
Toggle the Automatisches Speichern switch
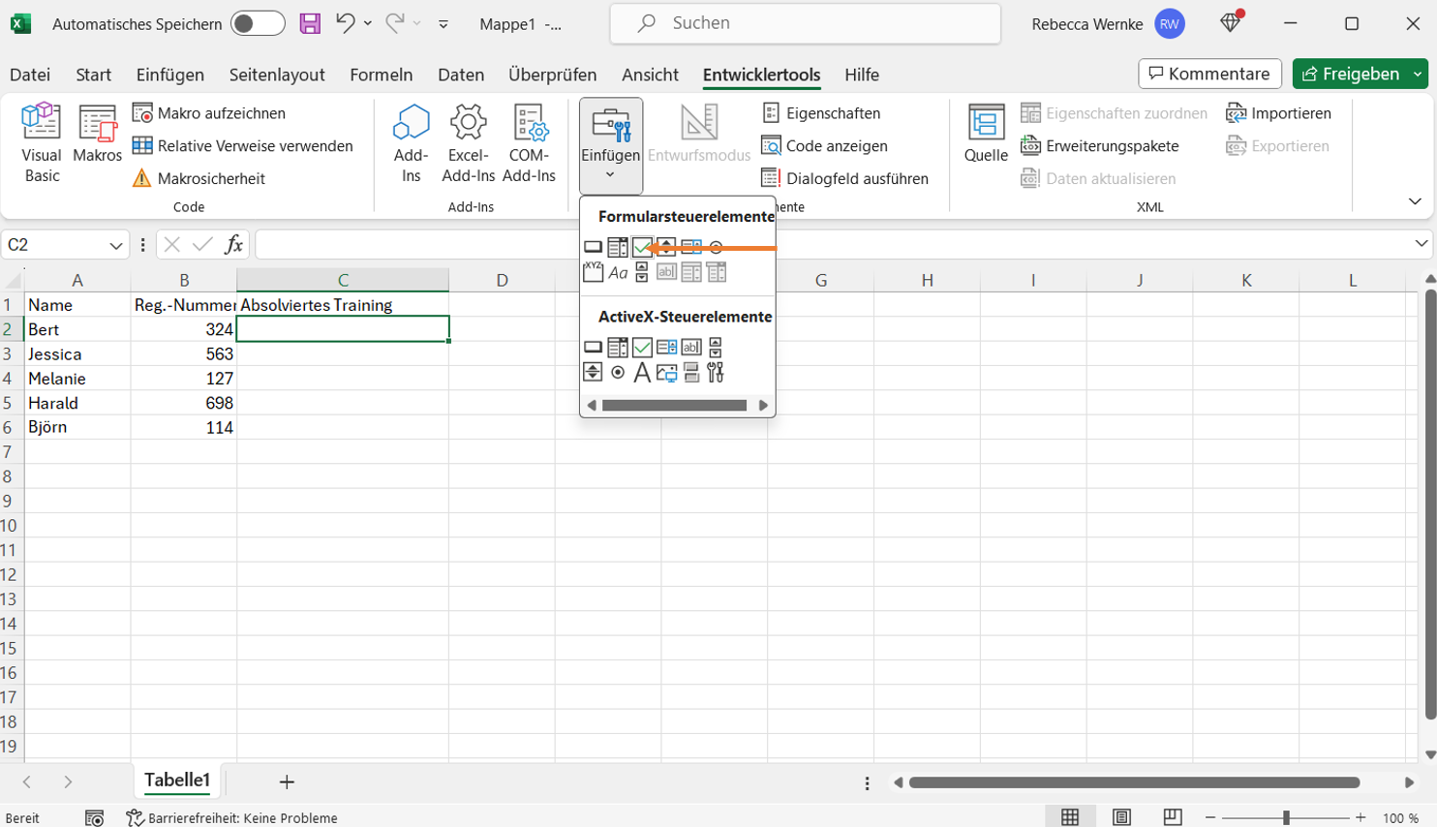(258, 24)
